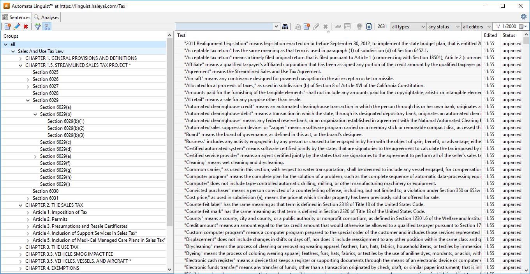
Task: Click the chain link icon
Action: [x=338, y=26]
